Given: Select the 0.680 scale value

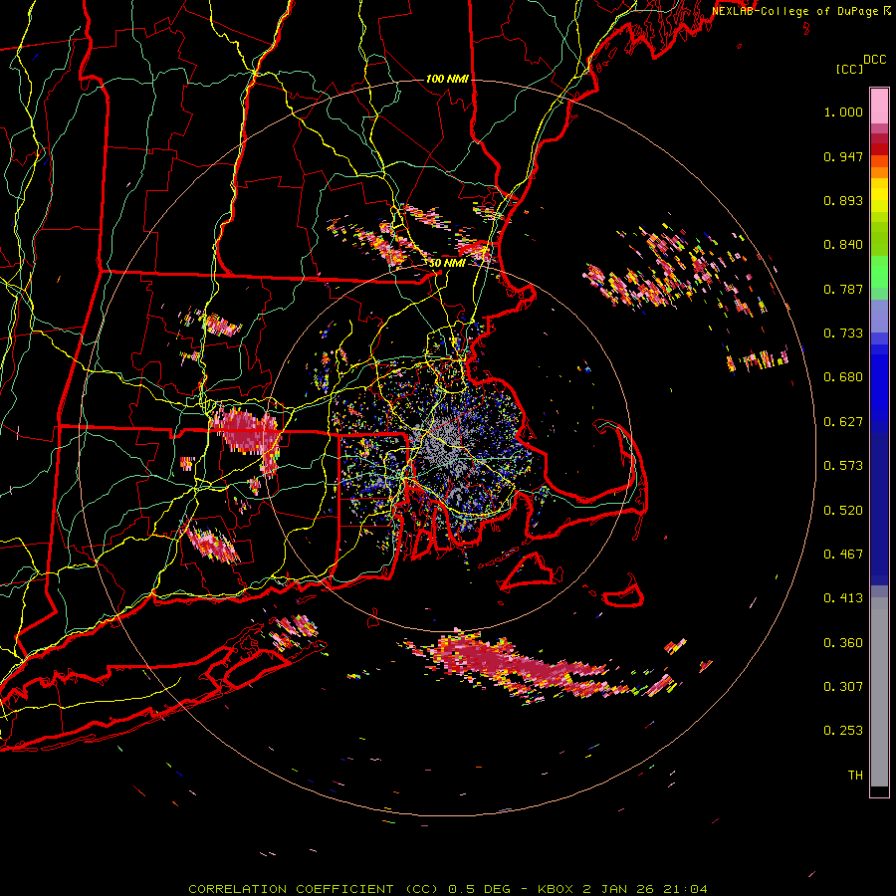Looking at the screenshot, I should coord(843,377).
